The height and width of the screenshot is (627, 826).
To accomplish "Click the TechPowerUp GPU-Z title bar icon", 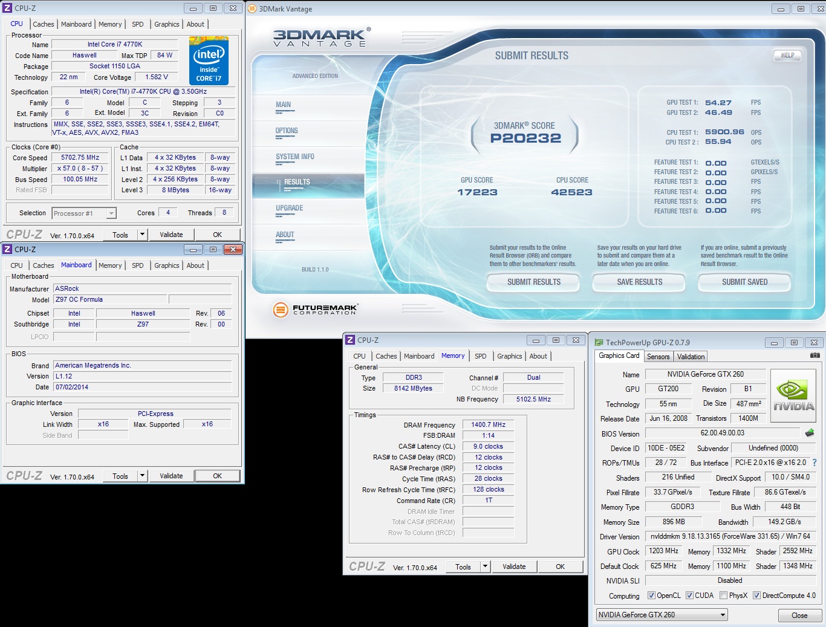I will (599, 342).
